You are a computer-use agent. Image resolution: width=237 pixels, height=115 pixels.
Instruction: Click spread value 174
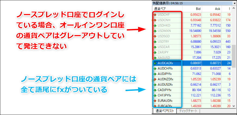pos(228,20)
